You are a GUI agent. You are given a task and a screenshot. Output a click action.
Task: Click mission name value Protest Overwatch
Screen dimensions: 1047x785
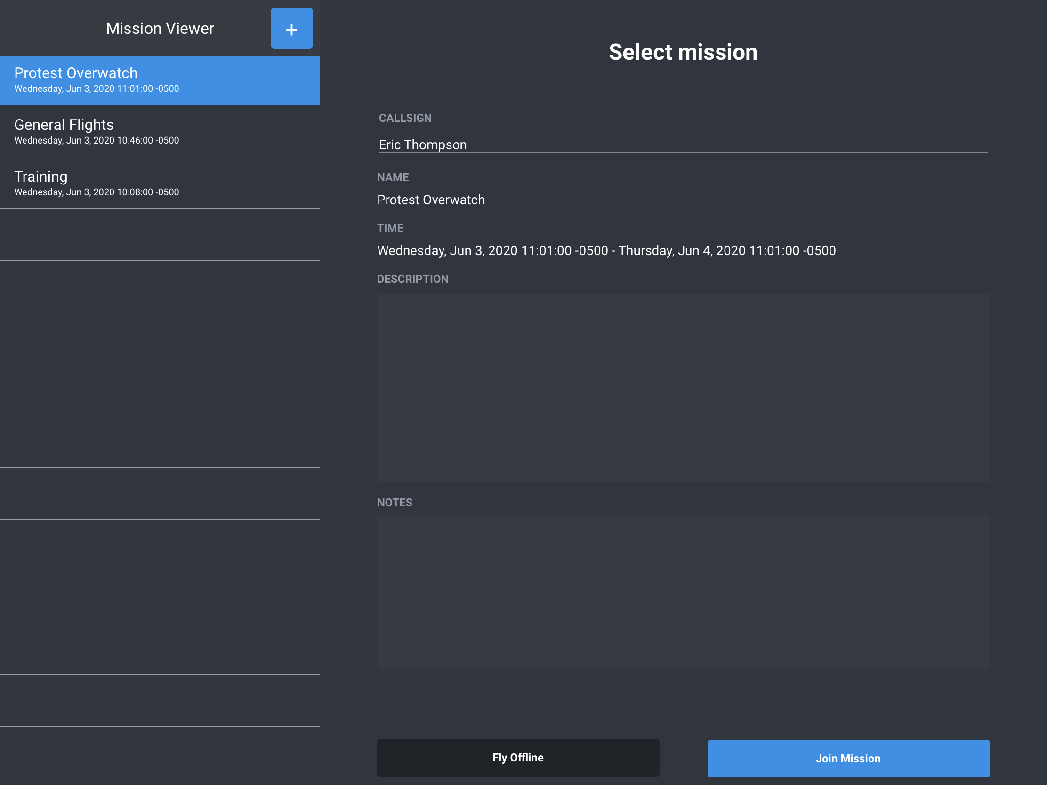click(x=431, y=200)
